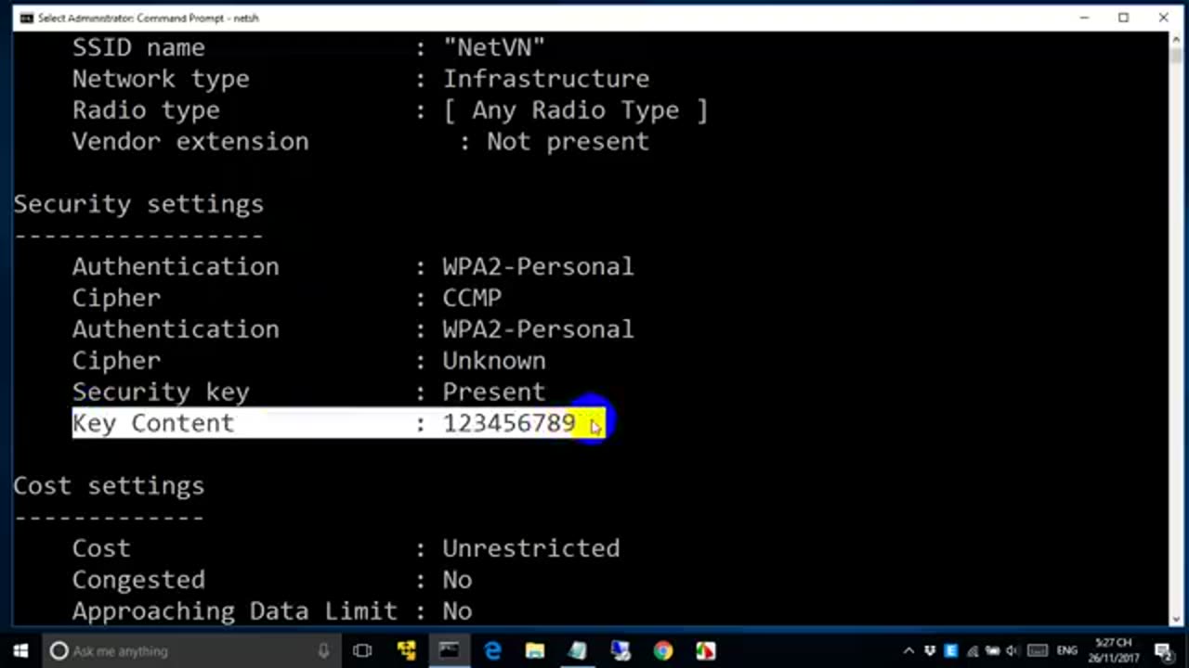Open the Action Center notifications icon
This screenshot has width=1189, height=668.
pyautogui.click(x=1165, y=651)
